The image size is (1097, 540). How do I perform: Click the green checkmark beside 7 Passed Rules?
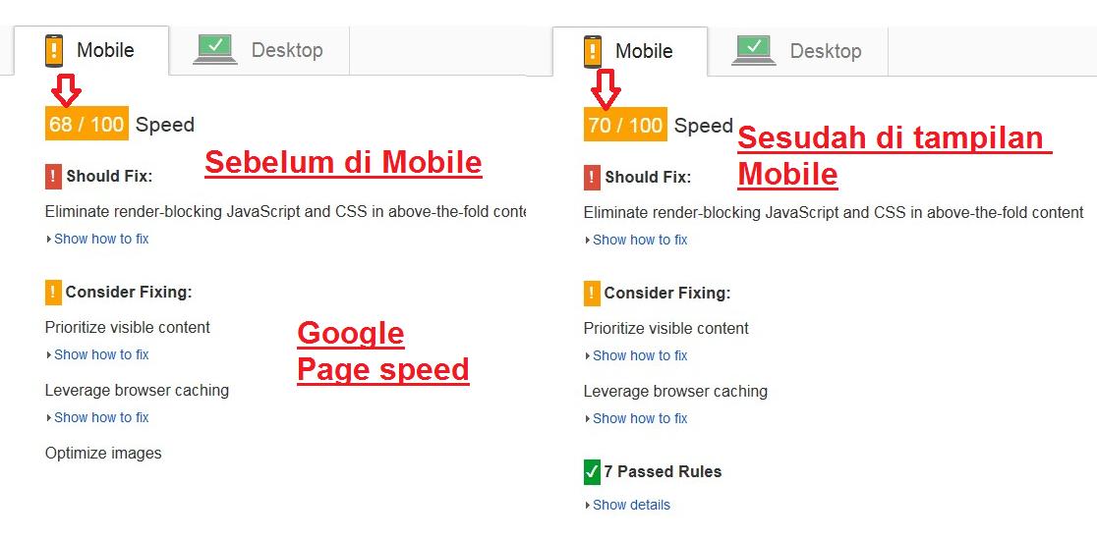(592, 472)
